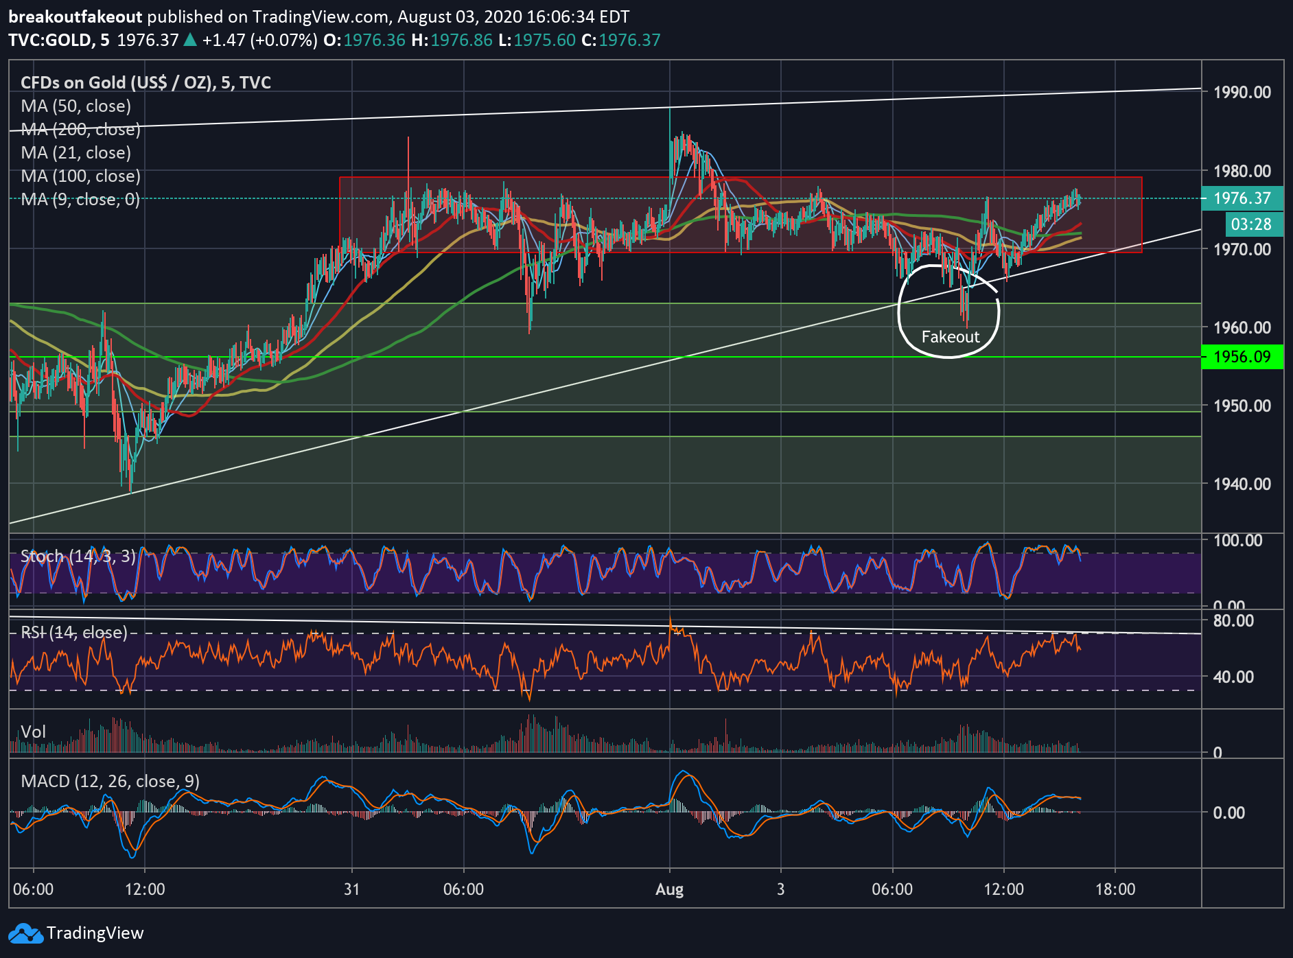The height and width of the screenshot is (958, 1293).
Task: Select the 'CFDs on Gold (US$ / OZ), 5, TVC' title
Action: click(x=145, y=83)
